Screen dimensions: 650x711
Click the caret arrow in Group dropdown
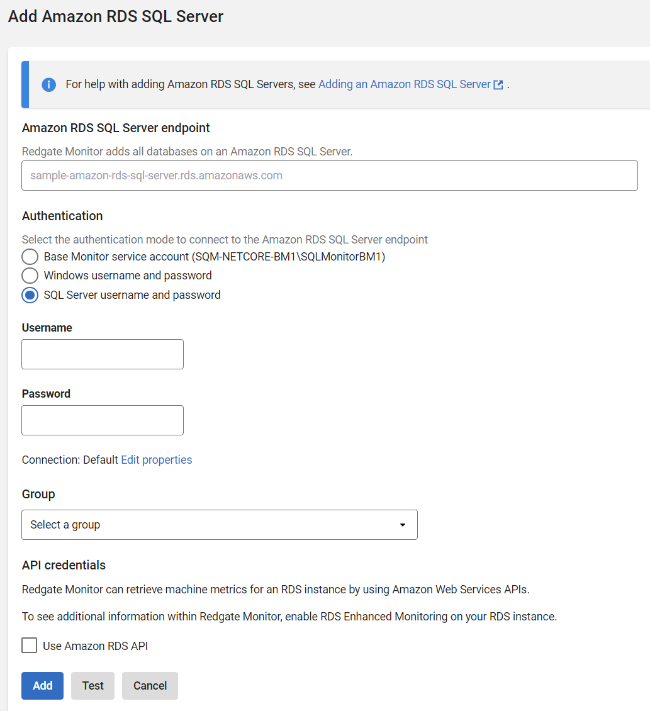click(403, 525)
